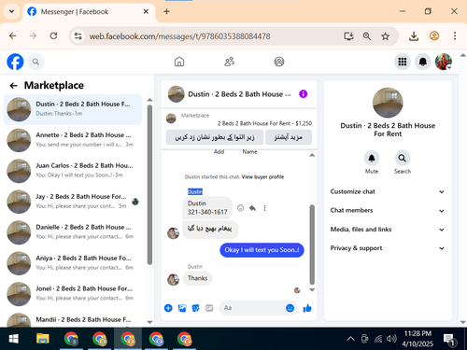The width and height of the screenshot is (467, 350).
Task: Mute this chat with the bell icon
Action: tap(372, 159)
